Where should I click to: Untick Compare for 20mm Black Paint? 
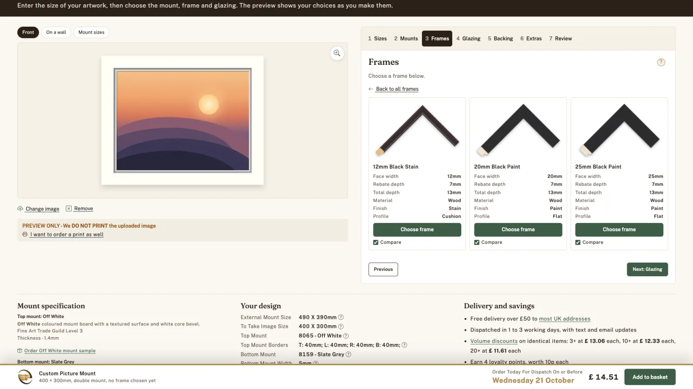pyautogui.click(x=477, y=242)
